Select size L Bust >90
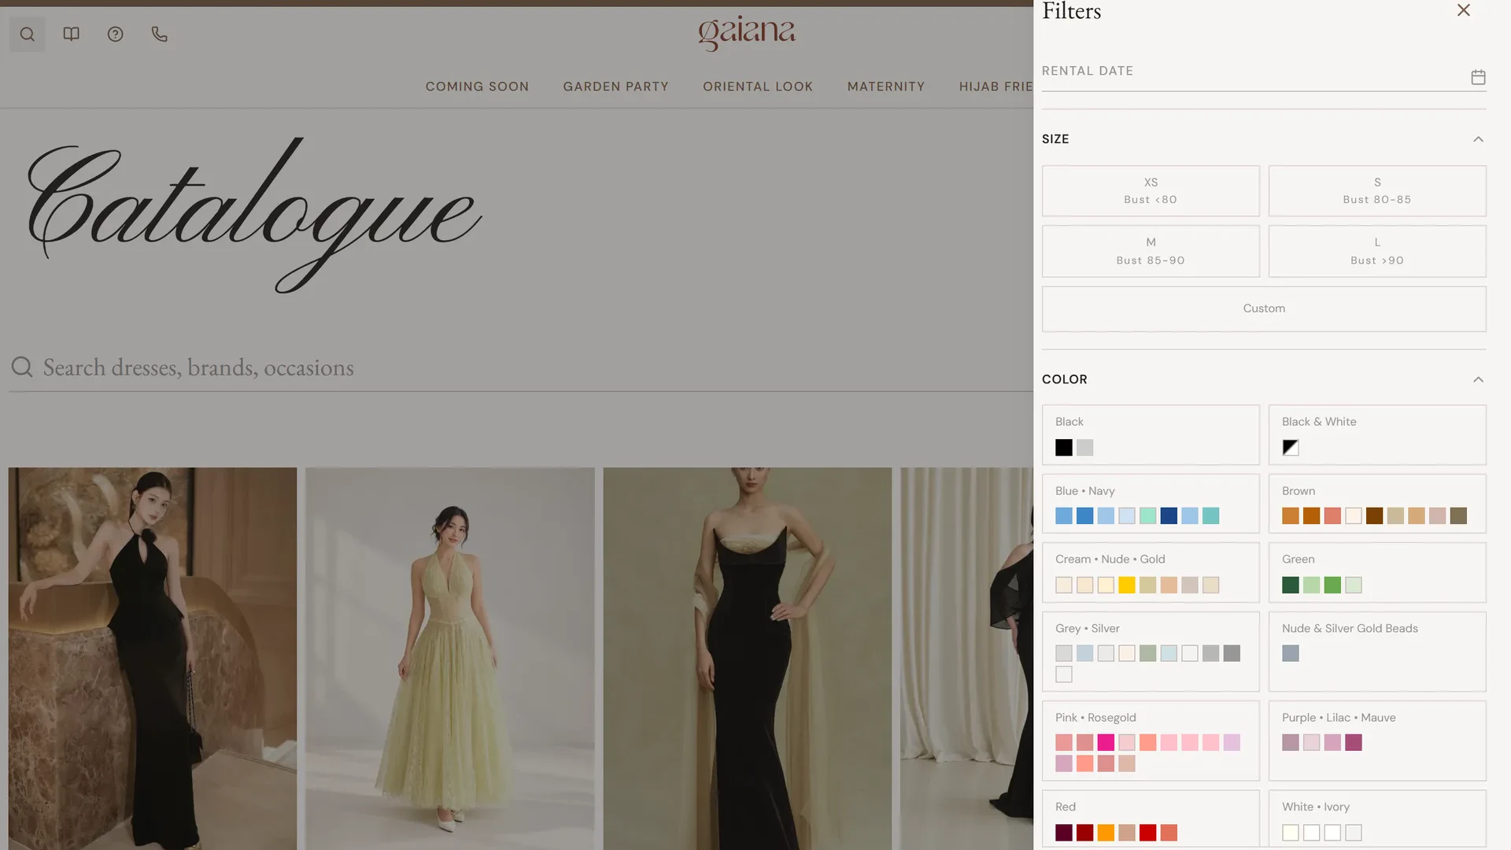This screenshot has height=850, width=1511. [1377, 251]
